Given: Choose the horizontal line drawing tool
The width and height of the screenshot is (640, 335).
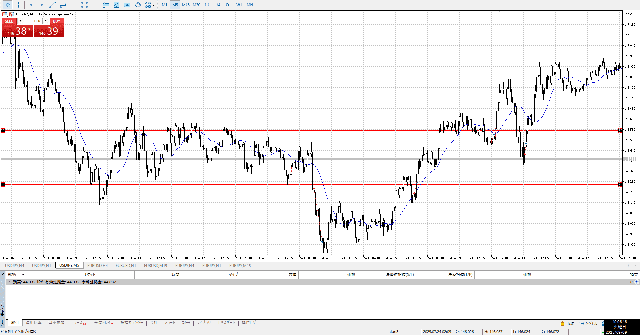Looking at the screenshot, I should [42, 5].
